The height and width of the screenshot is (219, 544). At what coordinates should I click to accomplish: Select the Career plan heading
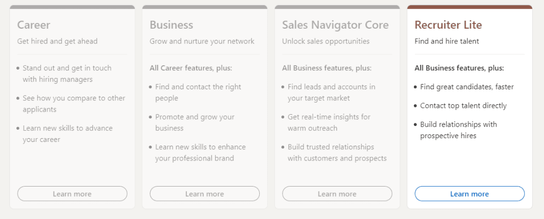33,25
